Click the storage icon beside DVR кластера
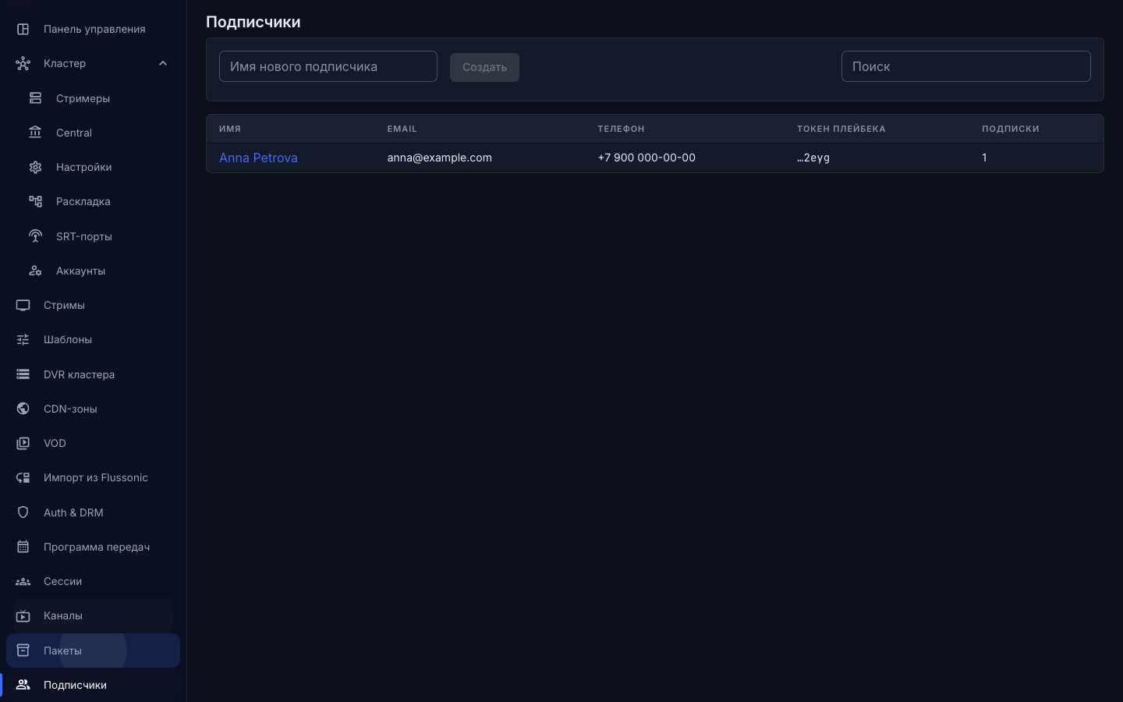Viewport: 1123px width, 702px height. click(x=23, y=374)
